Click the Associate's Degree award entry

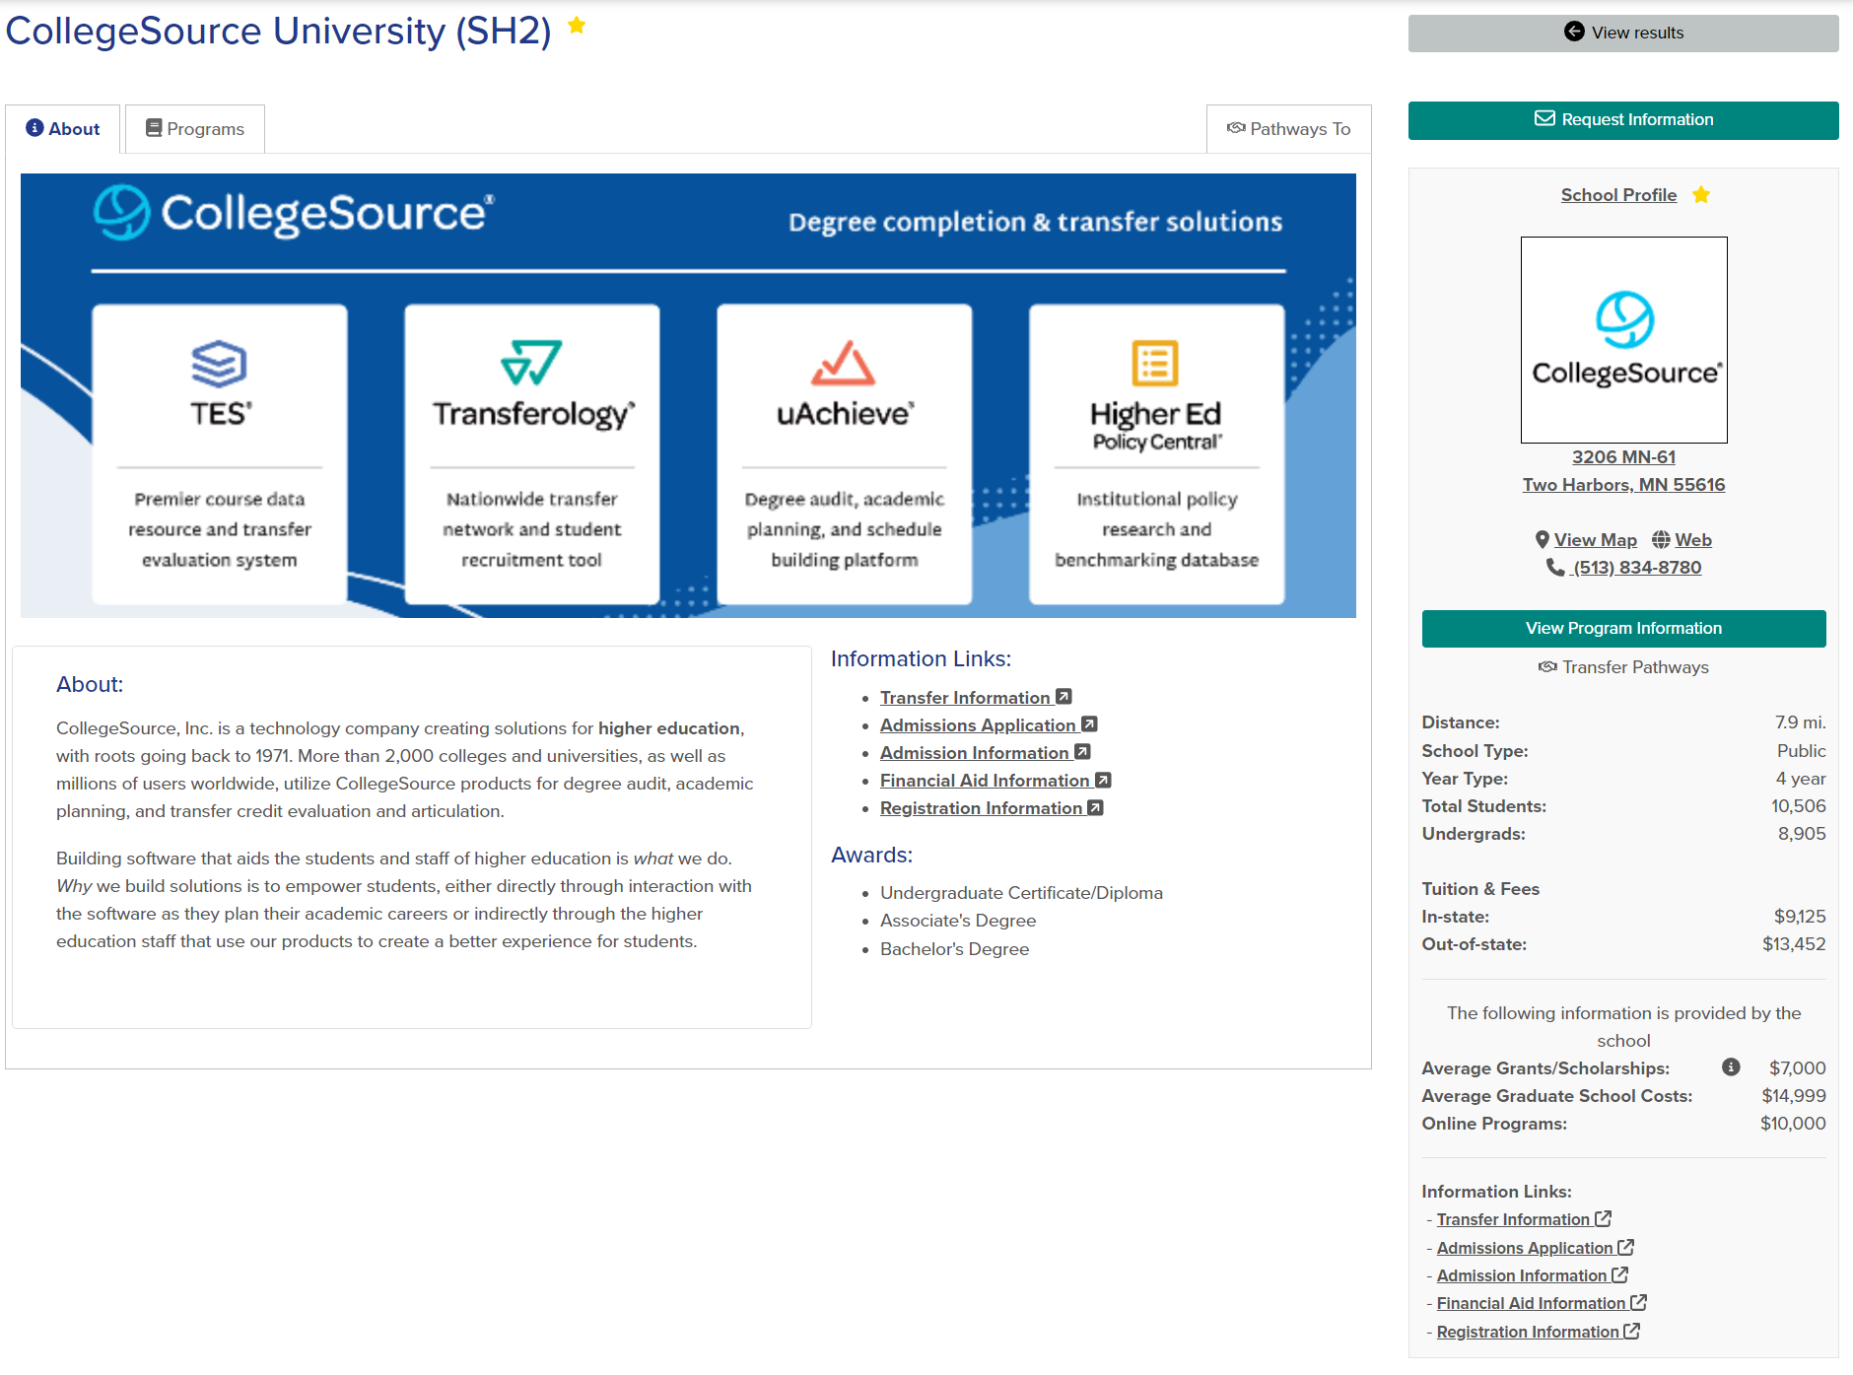pyautogui.click(x=958, y=921)
